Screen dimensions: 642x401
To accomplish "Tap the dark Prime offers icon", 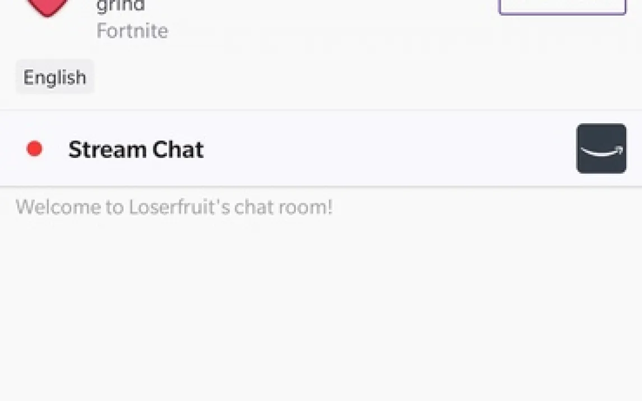I will 601,148.
